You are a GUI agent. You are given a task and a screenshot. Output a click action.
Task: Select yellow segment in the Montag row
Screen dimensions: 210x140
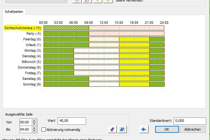pos(134,50)
